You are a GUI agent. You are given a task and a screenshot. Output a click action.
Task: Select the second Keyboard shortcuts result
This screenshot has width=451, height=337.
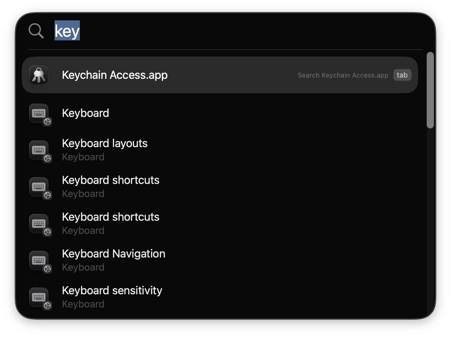pos(110,217)
